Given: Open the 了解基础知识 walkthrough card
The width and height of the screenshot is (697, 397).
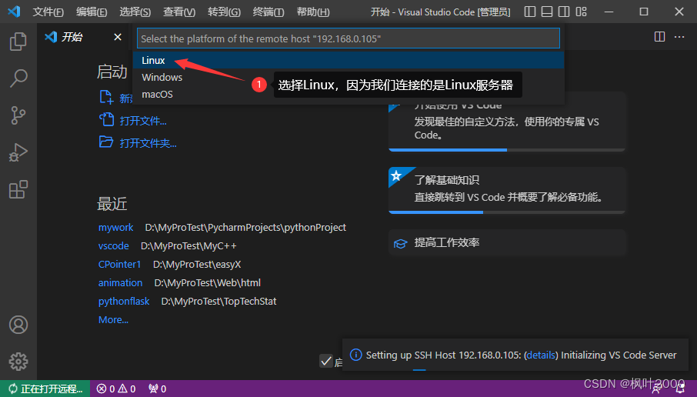Looking at the screenshot, I should [507, 190].
